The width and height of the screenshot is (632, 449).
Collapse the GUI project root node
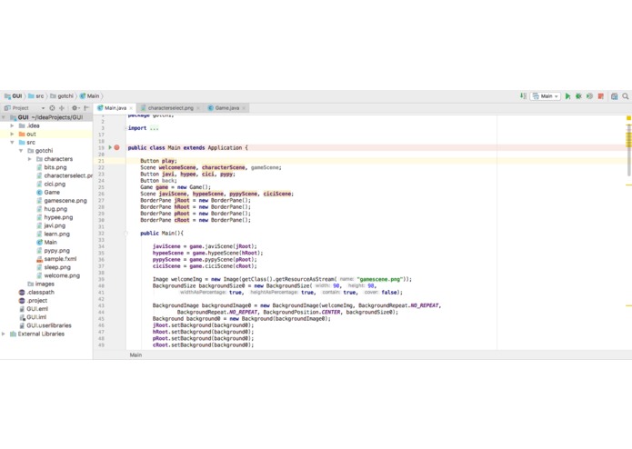pyautogui.click(x=4, y=117)
